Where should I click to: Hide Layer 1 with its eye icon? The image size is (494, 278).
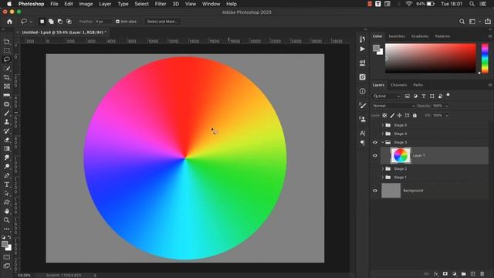[375, 155]
